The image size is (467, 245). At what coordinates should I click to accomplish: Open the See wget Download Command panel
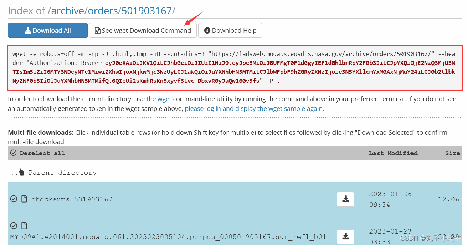[x=143, y=30]
